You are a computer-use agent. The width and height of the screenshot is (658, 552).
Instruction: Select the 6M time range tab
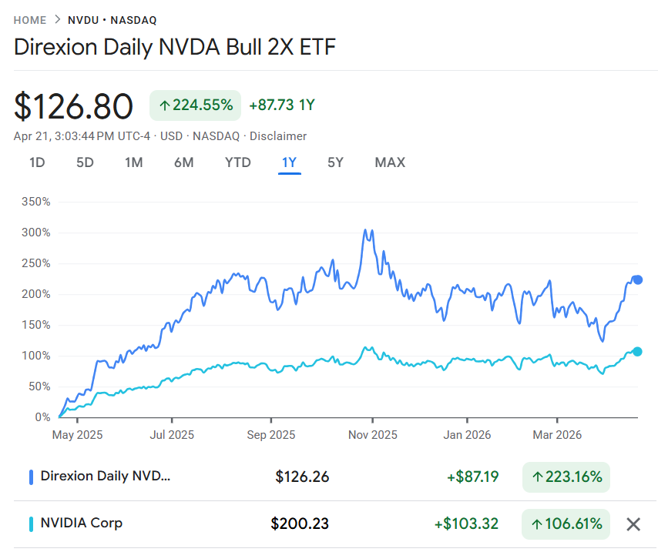pos(183,162)
